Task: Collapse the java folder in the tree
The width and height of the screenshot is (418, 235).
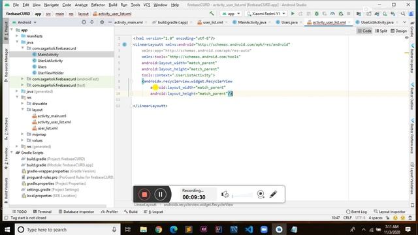Action: point(17,42)
